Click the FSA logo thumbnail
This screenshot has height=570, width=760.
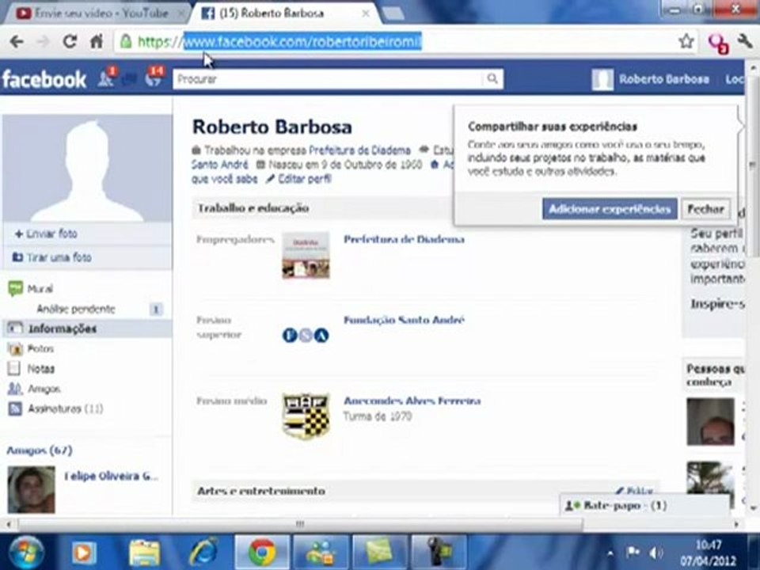[x=306, y=335]
